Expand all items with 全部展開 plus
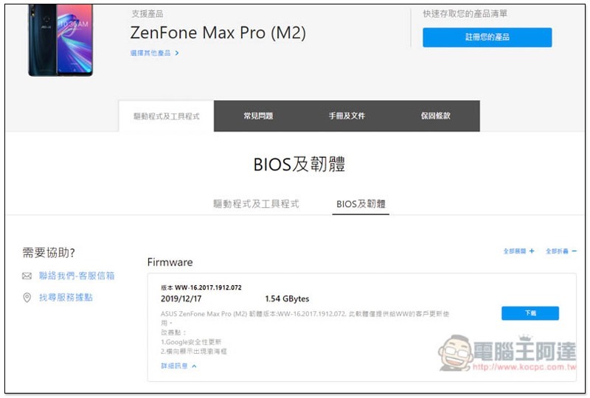 519,251
